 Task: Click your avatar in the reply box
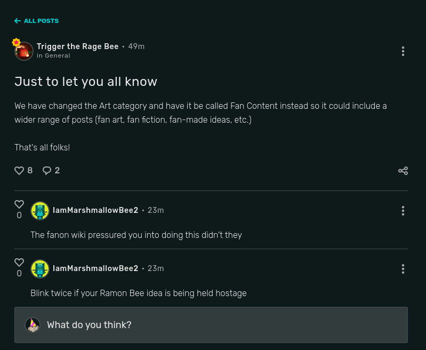(x=33, y=325)
